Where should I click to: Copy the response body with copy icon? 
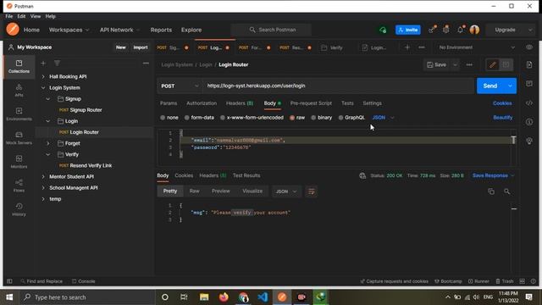coord(491,191)
